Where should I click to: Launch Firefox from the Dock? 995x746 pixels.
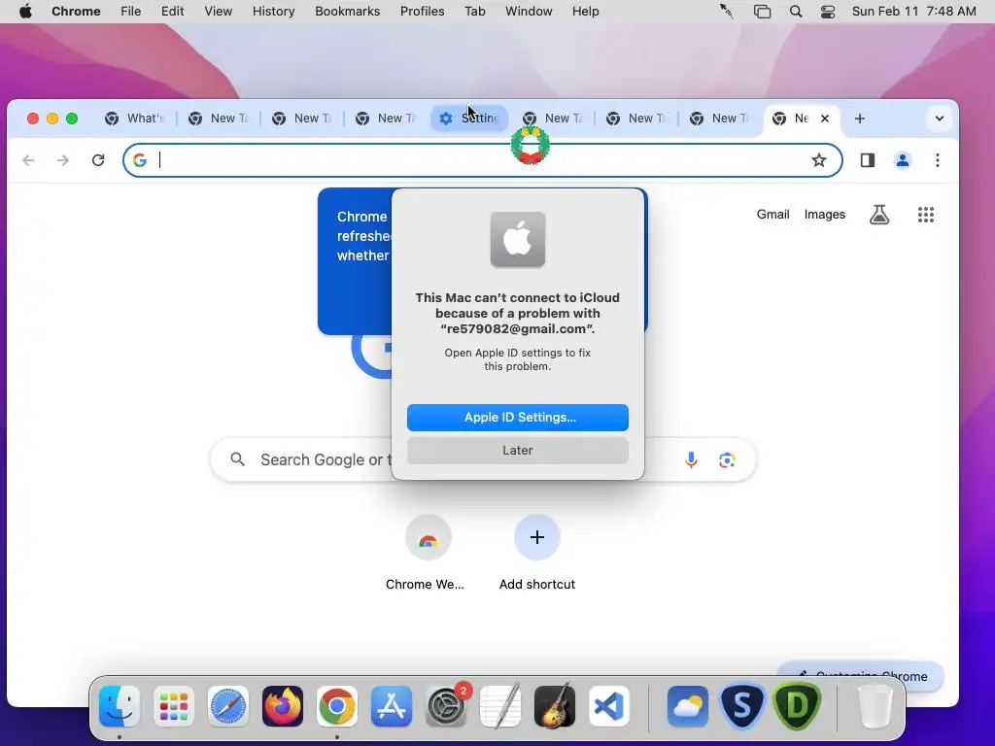point(283,706)
